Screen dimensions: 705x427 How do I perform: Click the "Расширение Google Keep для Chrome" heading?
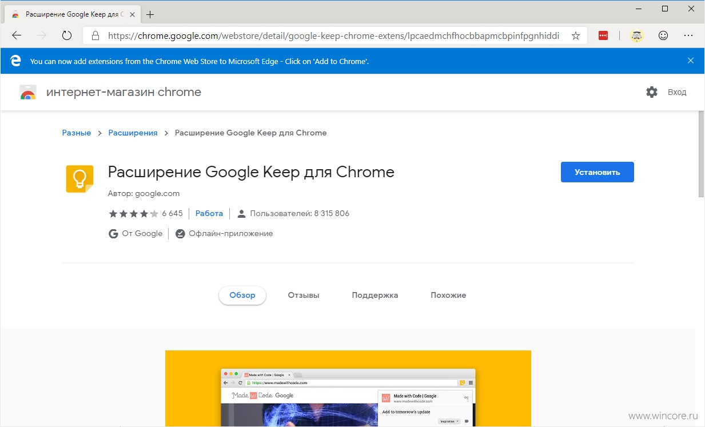click(x=251, y=172)
